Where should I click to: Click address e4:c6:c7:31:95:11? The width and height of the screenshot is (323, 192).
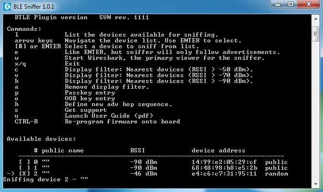[x=224, y=174]
